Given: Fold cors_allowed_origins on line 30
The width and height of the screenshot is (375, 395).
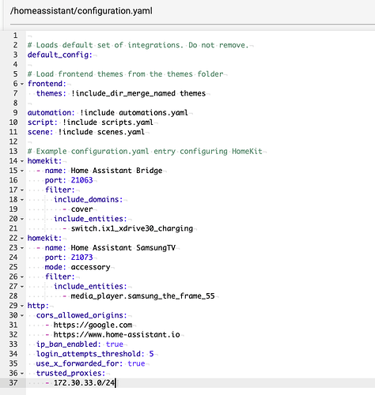Looking at the screenshot, I should coord(22,315).
